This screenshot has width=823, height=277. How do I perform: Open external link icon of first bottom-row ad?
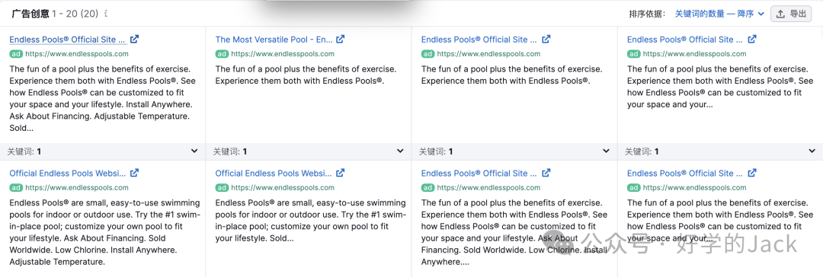135,173
